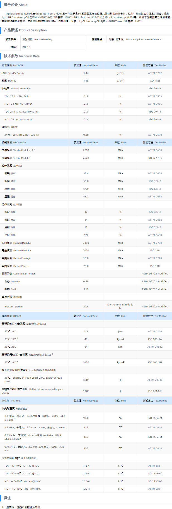Open the ASTM D3763 test method link
This screenshot has height=509, width=172.
155,380
